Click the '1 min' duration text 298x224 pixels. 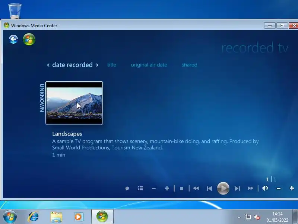click(59, 155)
